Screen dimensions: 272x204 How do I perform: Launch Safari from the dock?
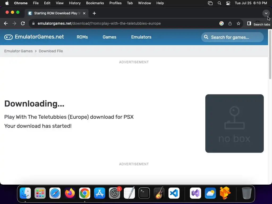pos(55,193)
